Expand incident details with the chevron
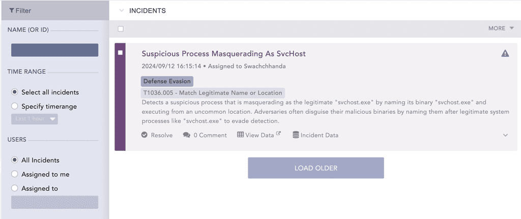This screenshot has height=219, width=521. tap(505, 135)
